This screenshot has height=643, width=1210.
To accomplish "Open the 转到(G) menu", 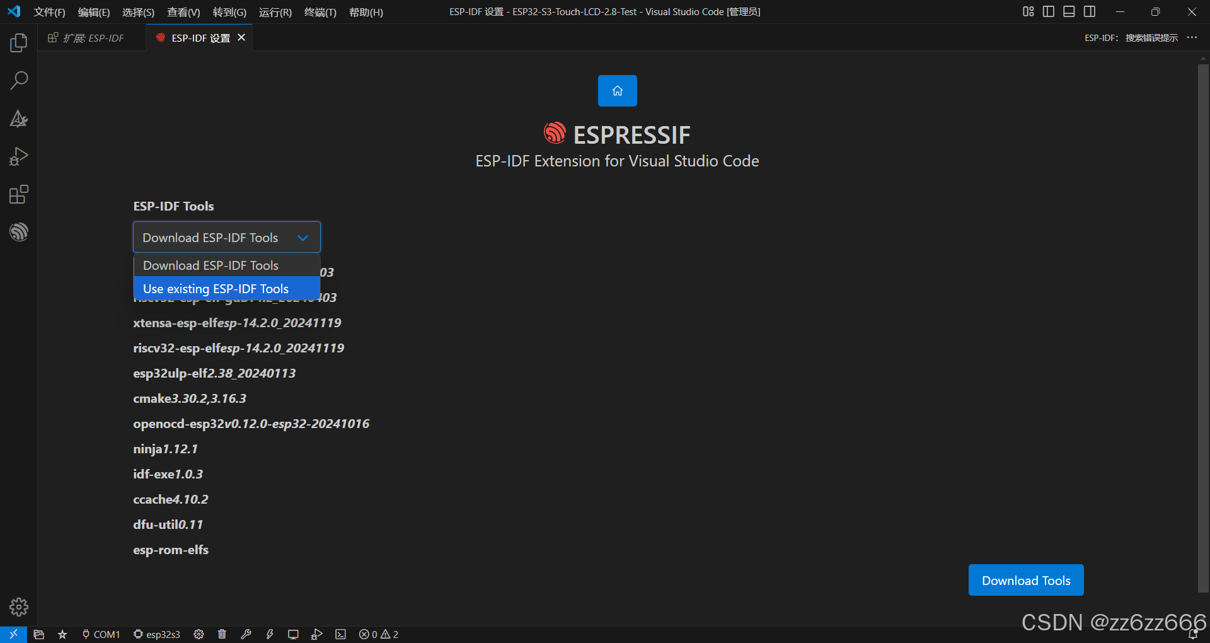I will pyautogui.click(x=229, y=12).
